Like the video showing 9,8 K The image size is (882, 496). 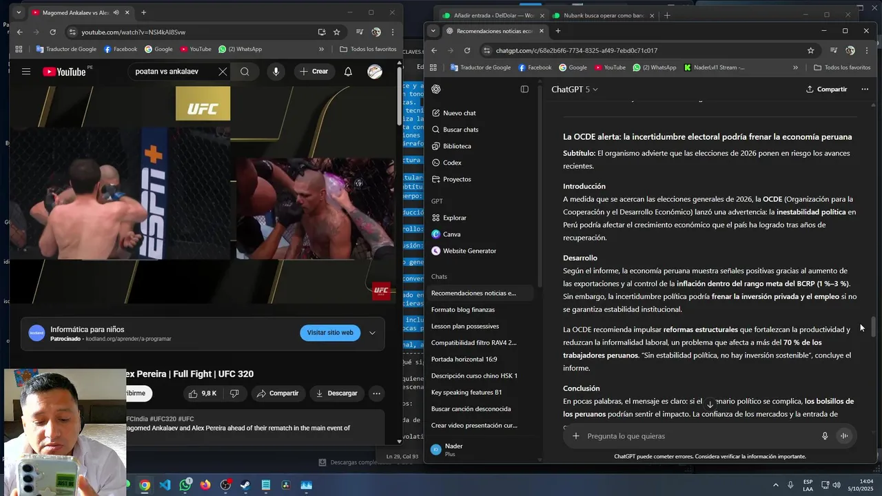pos(202,393)
